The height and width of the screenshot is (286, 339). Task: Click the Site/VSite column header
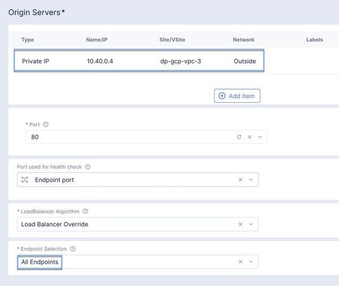[x=175, y=40]
